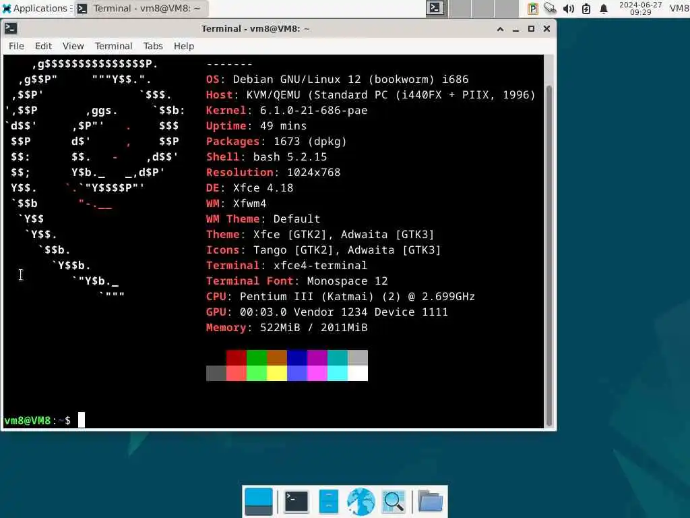Click the "bash 5.2.15" shell value
Viewport: 690px width, 518px height.
tap(290, 156)
